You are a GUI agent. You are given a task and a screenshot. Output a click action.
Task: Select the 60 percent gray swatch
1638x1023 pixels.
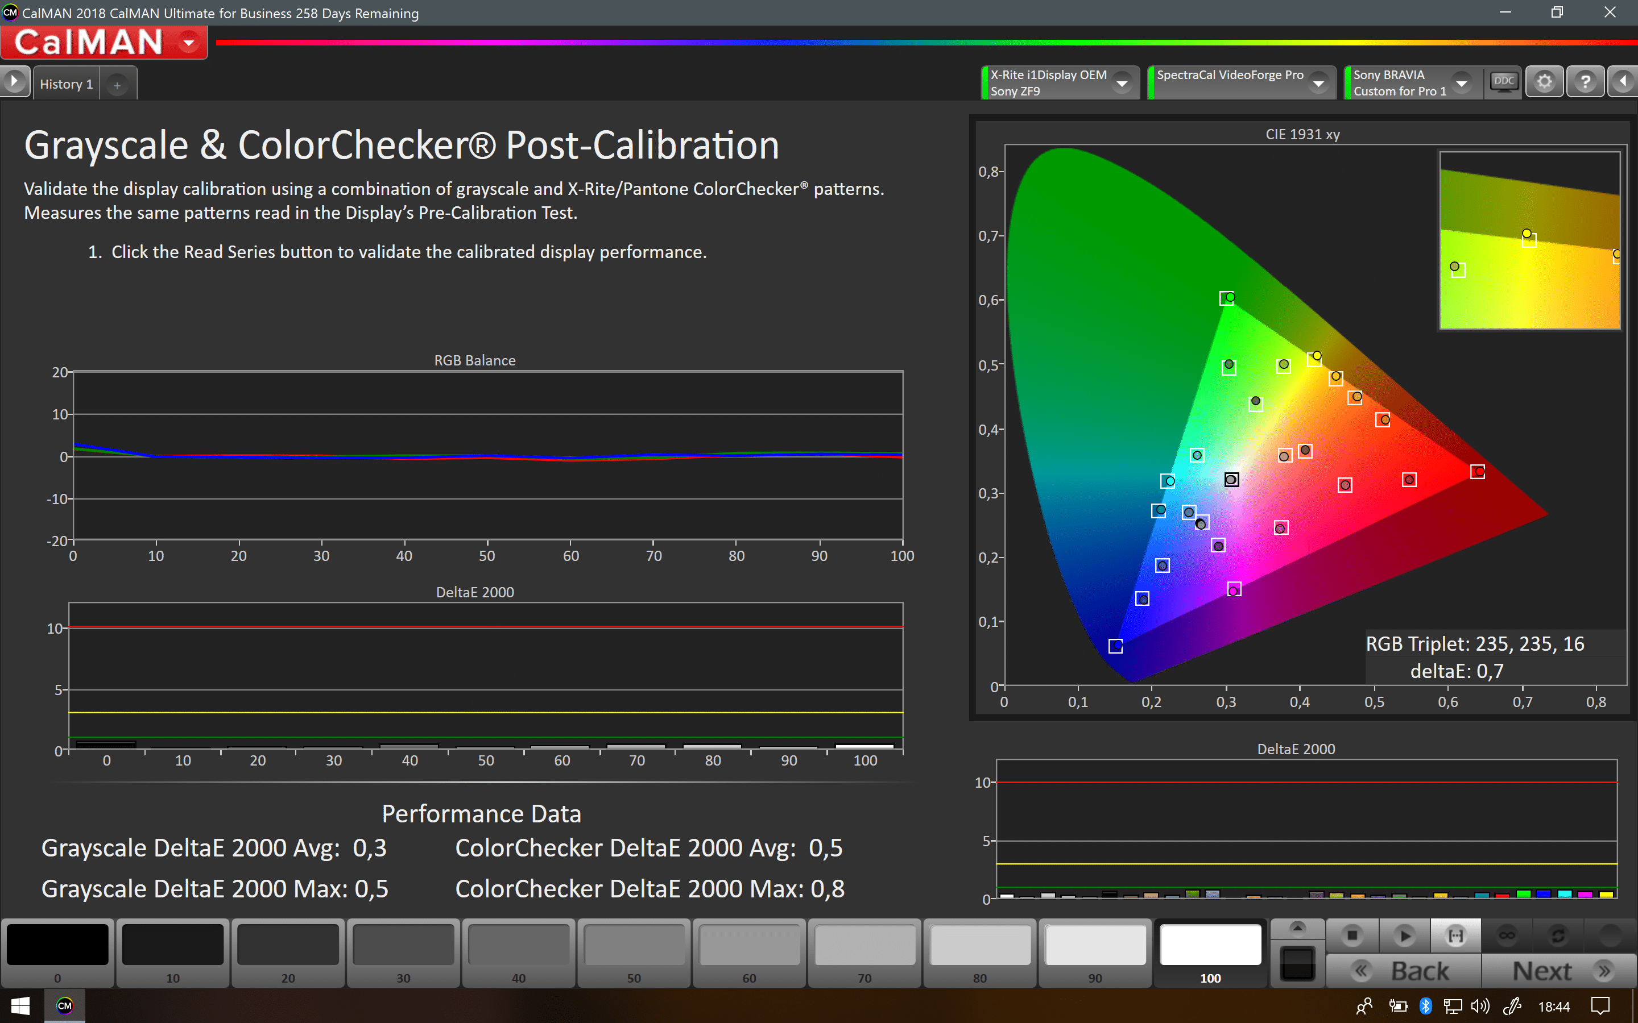tap(749, 953)
